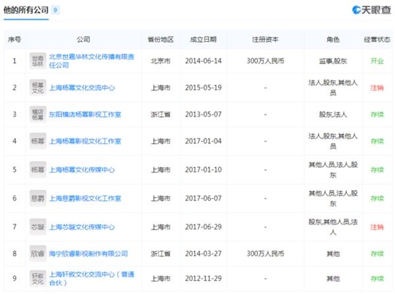Click the 存续 status in row 9
Screen dimensions: 395x294
pos(377,278)
